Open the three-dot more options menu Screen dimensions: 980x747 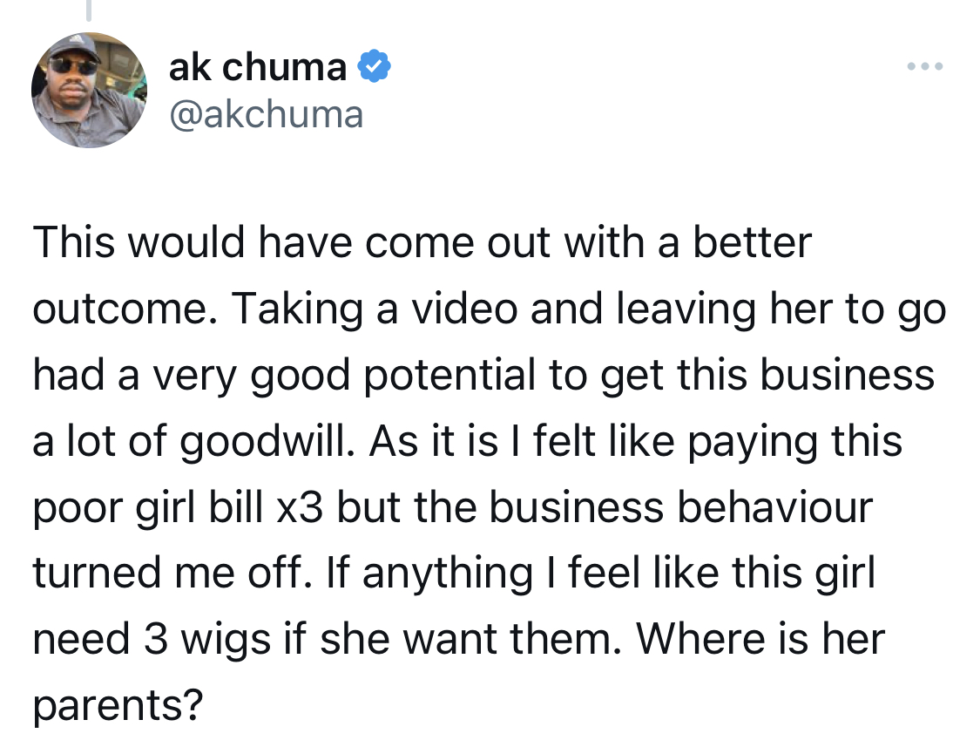(x=925, y=66)
